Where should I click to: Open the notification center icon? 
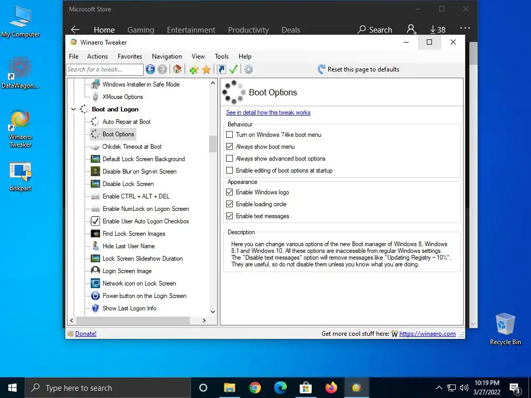(x=515, y=388)
